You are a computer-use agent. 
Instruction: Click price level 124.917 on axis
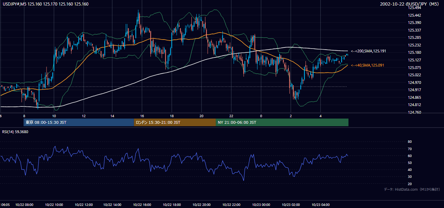click(x=414, y=90)
